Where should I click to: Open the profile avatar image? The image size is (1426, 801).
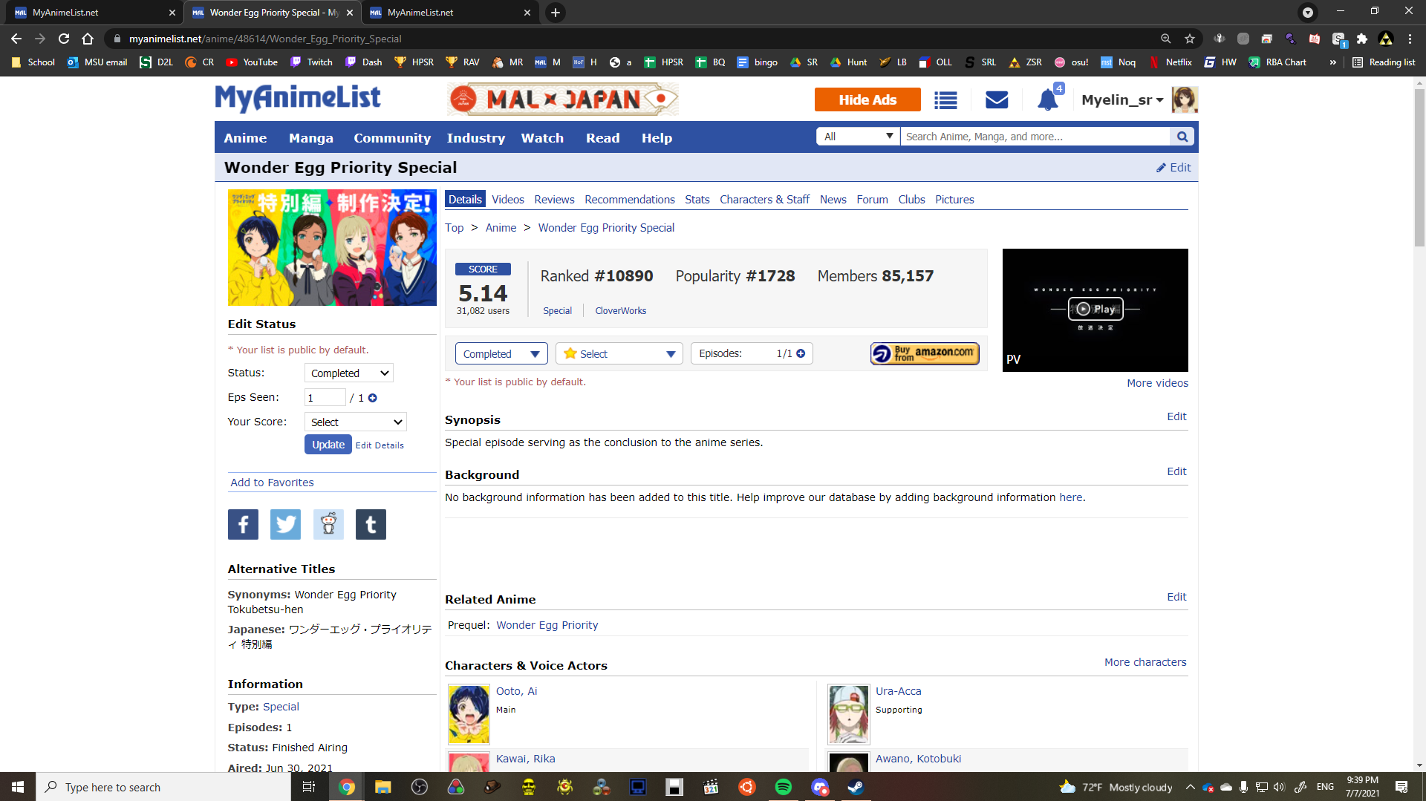(1185, 99)
